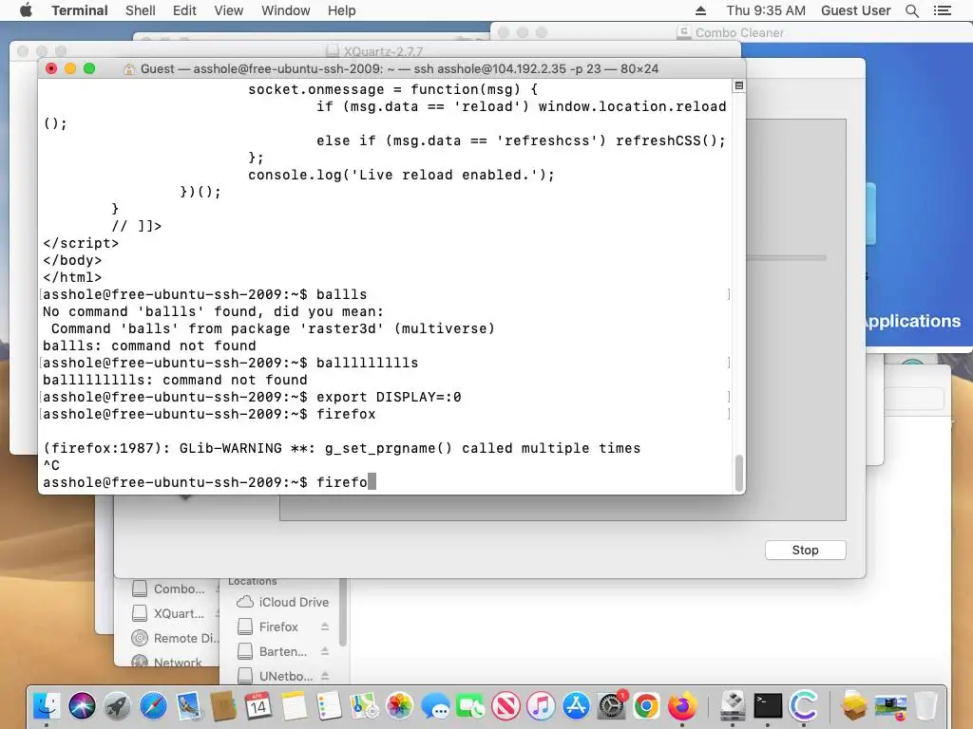Select the Barten... volume in sidebar
This screenshot has height=729, width=973.
273,651
